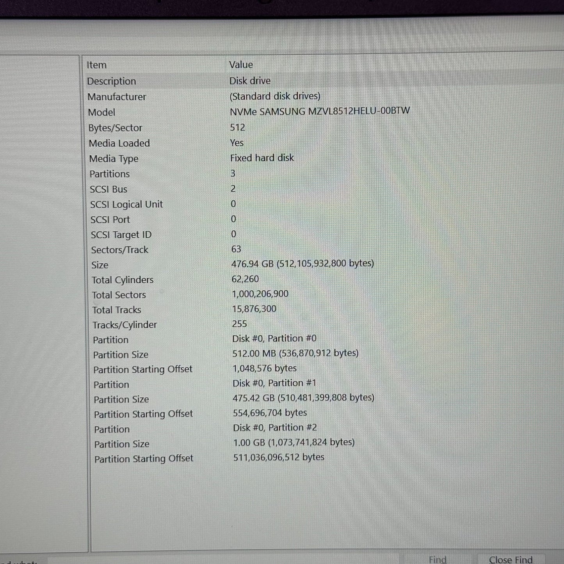The width and height of the screenshot is (564, 564).
Task: Click the Close Find button
Action: coord(511,560)
